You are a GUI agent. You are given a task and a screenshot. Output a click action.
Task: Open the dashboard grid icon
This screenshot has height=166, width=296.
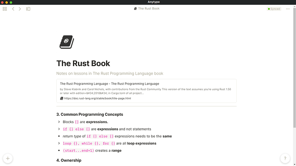(x=5, y=9)
